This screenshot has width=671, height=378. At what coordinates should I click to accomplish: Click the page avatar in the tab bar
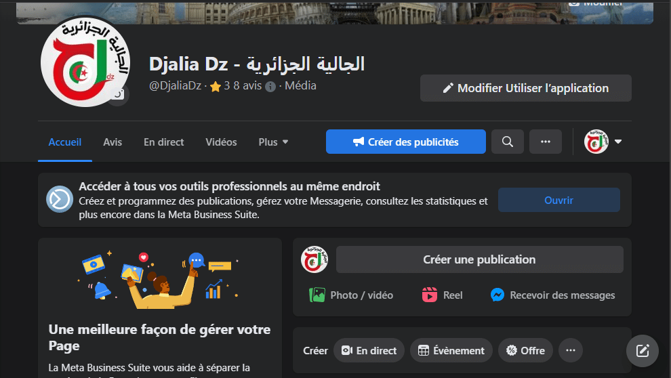tap(596, 142)
